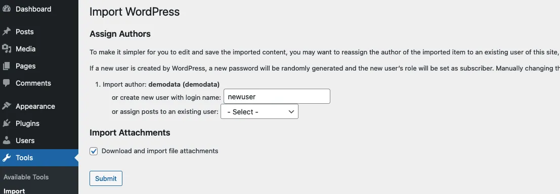This screenshot has width=560, height=194.
Task: Click the Pages document icon
Action: pyautogui.click(x=7, y=66)
